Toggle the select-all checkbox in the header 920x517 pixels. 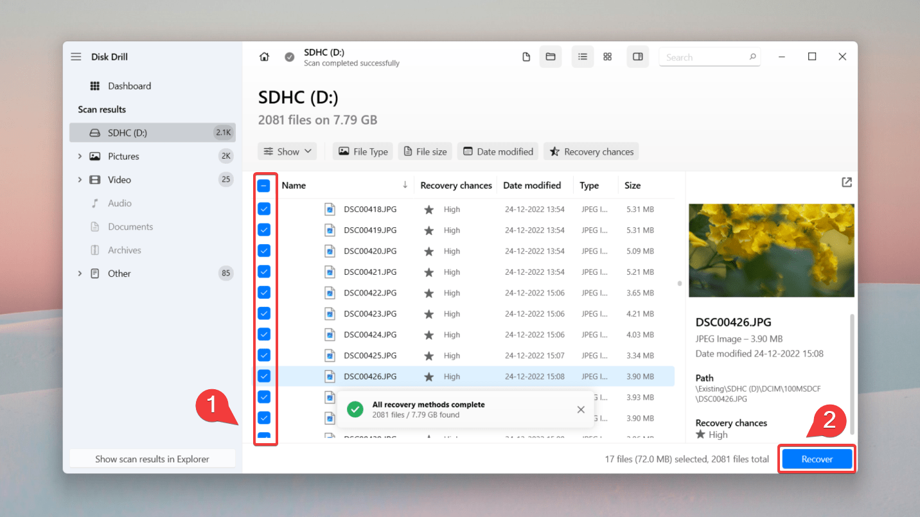pyautogui.click(x=264, y=185)
